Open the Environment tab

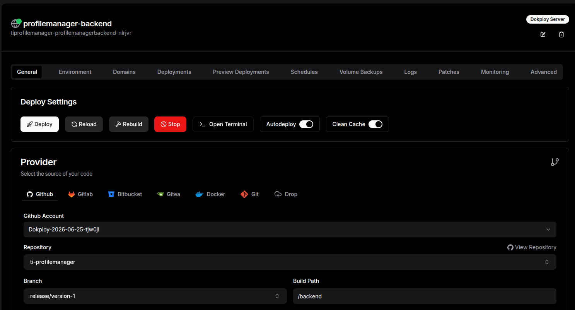[75, 72]
